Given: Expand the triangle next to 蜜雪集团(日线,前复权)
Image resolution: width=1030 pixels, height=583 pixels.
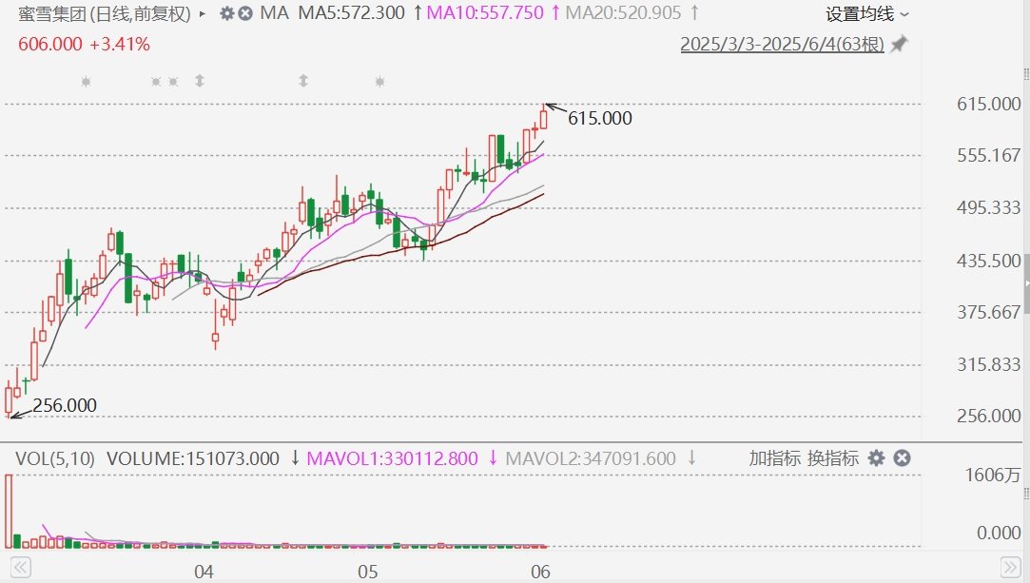Looking at the screenshot, I should [x=203, y=13].
